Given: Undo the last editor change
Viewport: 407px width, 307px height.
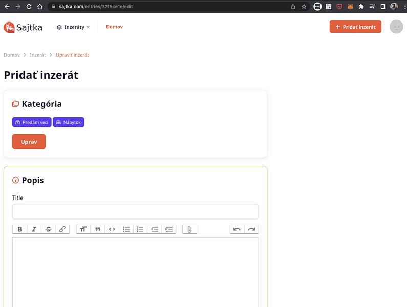Looking at the screenshot, I should (237, 229).
